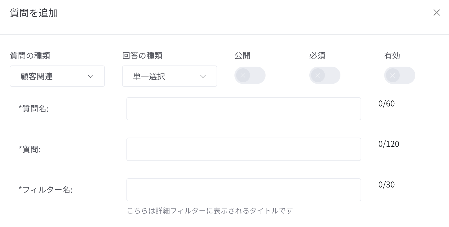Click the 0/30 character counter

tap(387, 185)
